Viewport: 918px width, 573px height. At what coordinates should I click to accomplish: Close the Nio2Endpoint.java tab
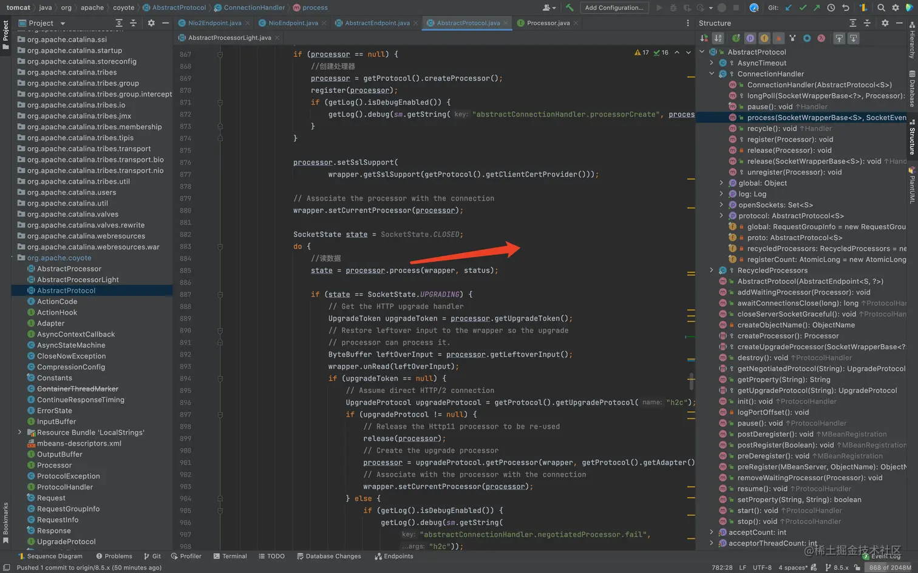[x=247, y=23]
